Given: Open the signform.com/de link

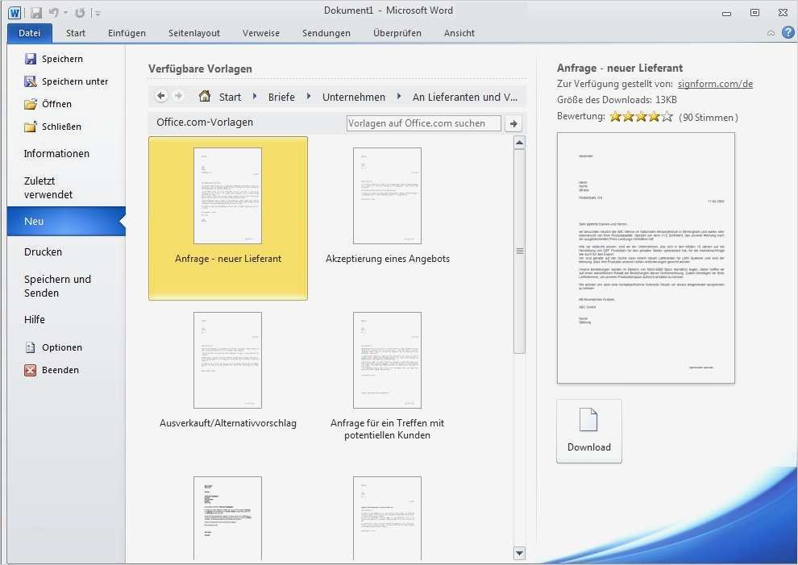Looking at the screenshot, I should click(714, 83).
